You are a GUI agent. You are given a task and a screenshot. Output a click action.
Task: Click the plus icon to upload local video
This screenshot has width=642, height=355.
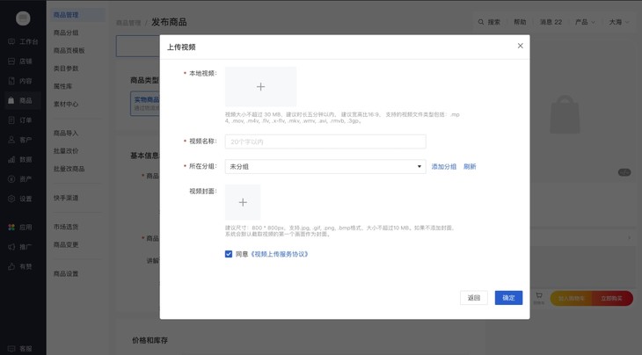click(260, 87)
